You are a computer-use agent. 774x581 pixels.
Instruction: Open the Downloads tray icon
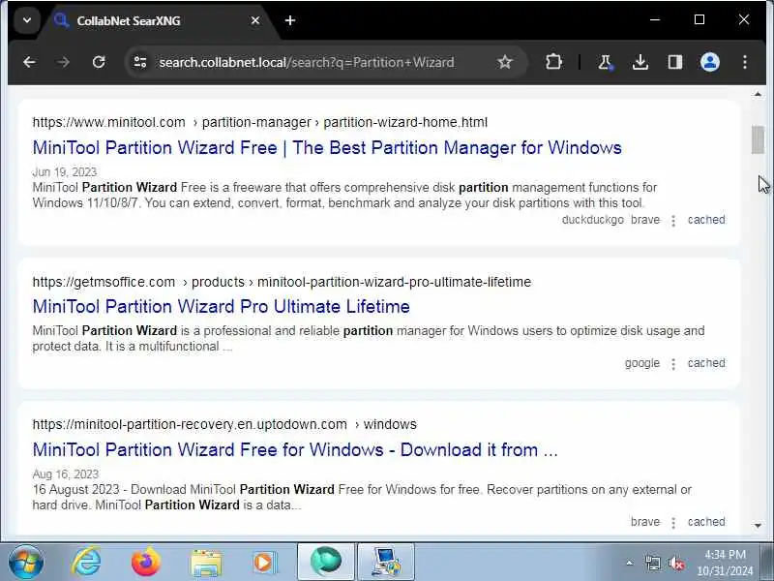[x=640, y=62]
